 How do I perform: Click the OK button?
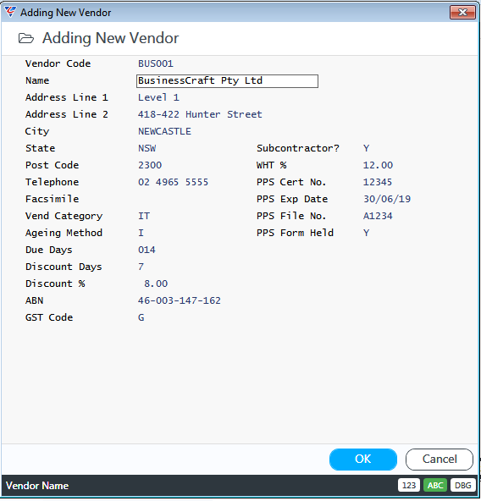point(363,460)
